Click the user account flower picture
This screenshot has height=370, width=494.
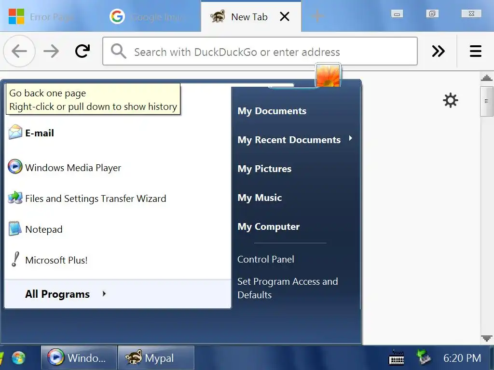pos(328,75)
